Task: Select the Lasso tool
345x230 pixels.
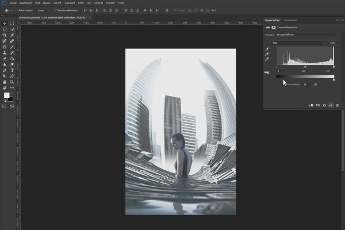Action: tap(5, 29)
